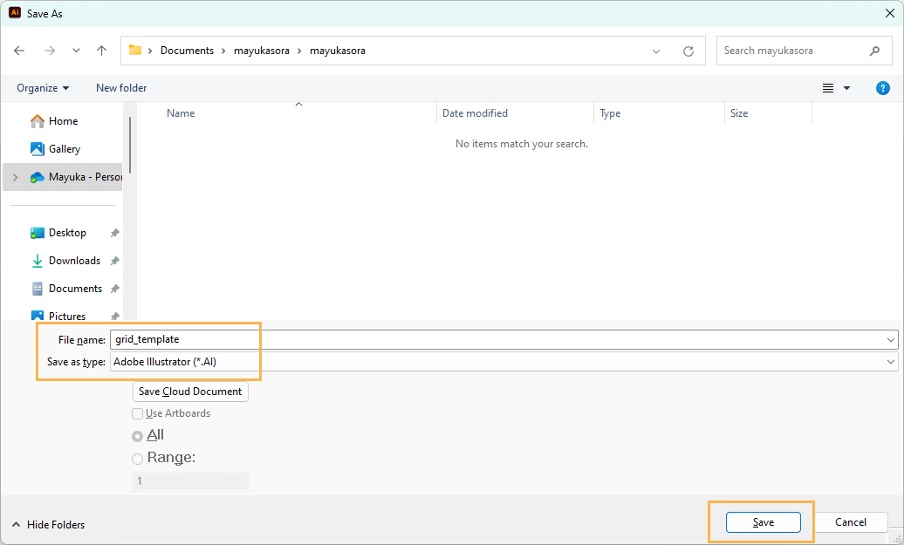904x545 pixels.
Task: Click the Save button
Action: pos(763,522)
